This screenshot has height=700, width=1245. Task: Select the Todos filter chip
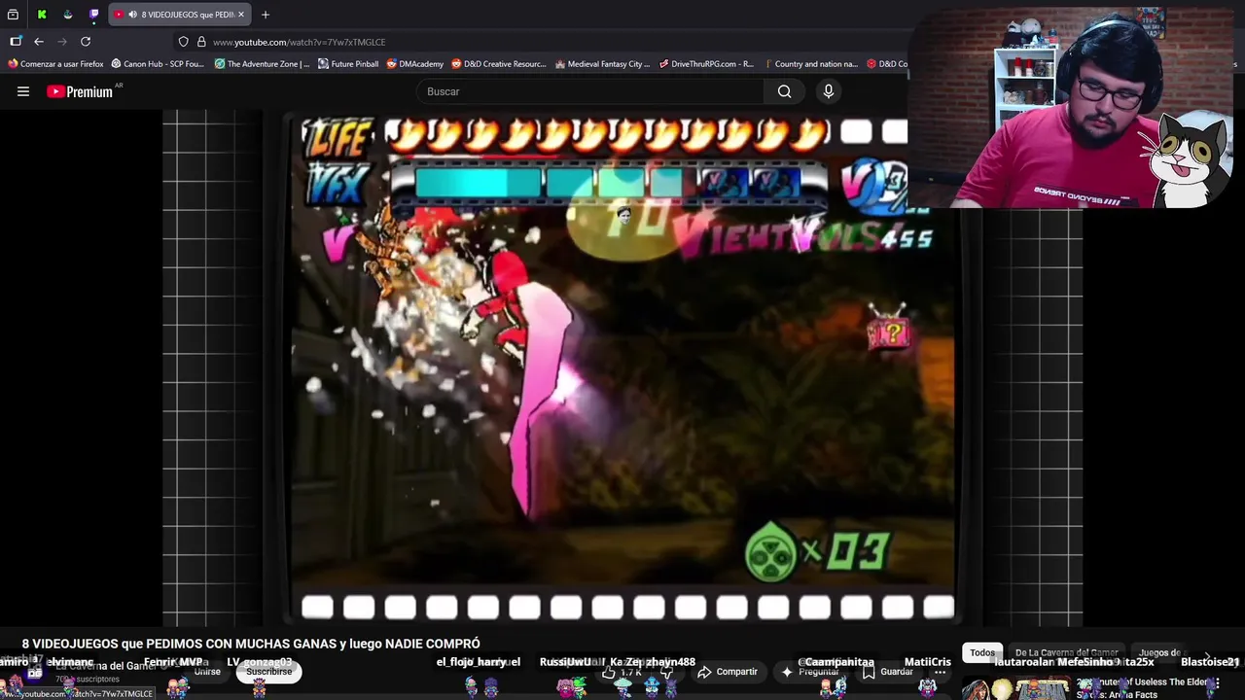point(982,653)
